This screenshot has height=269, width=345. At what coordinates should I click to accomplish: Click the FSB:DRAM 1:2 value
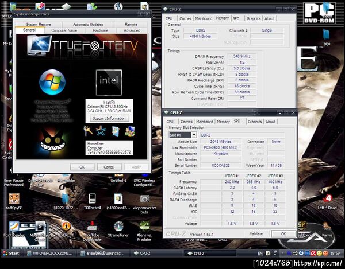(242, 63)
